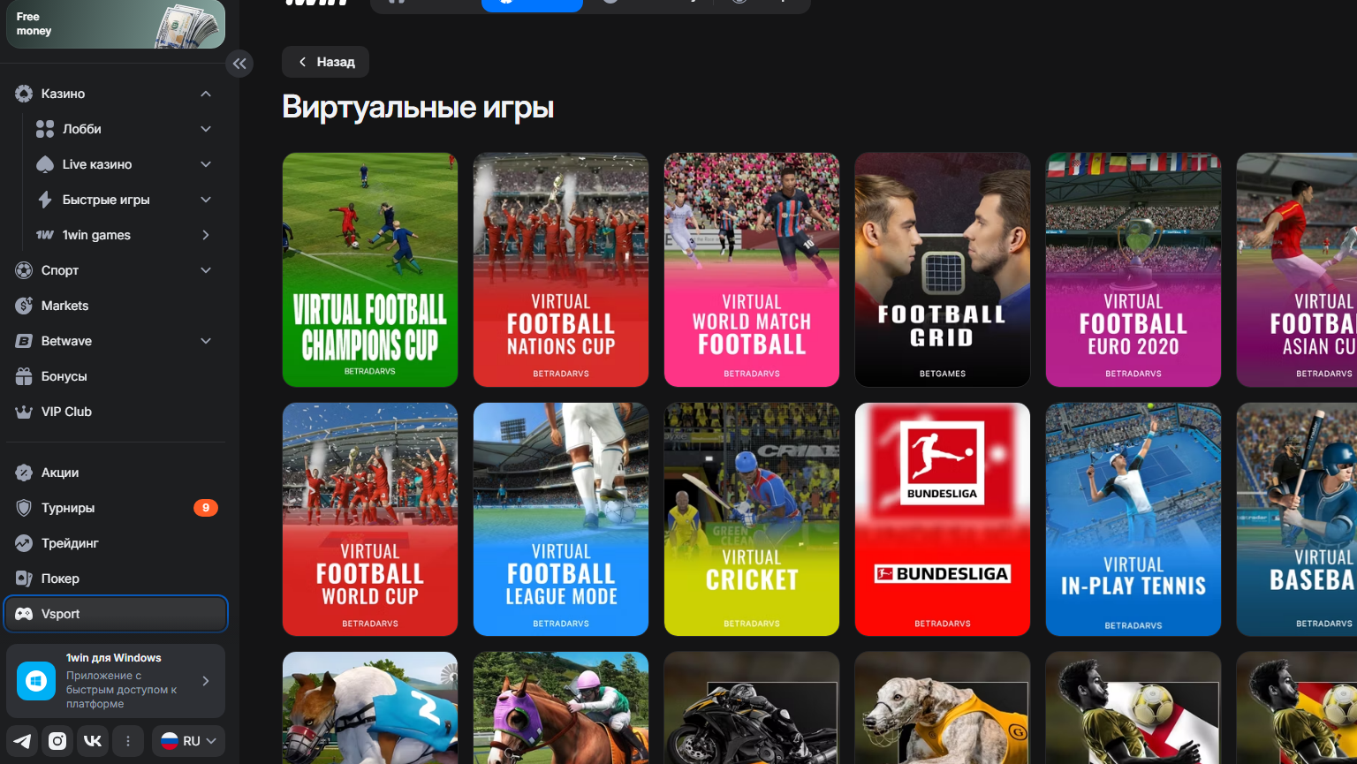Click the 1win games logo icon
The width and height of the screenshot is (1357, 764).
45,235
